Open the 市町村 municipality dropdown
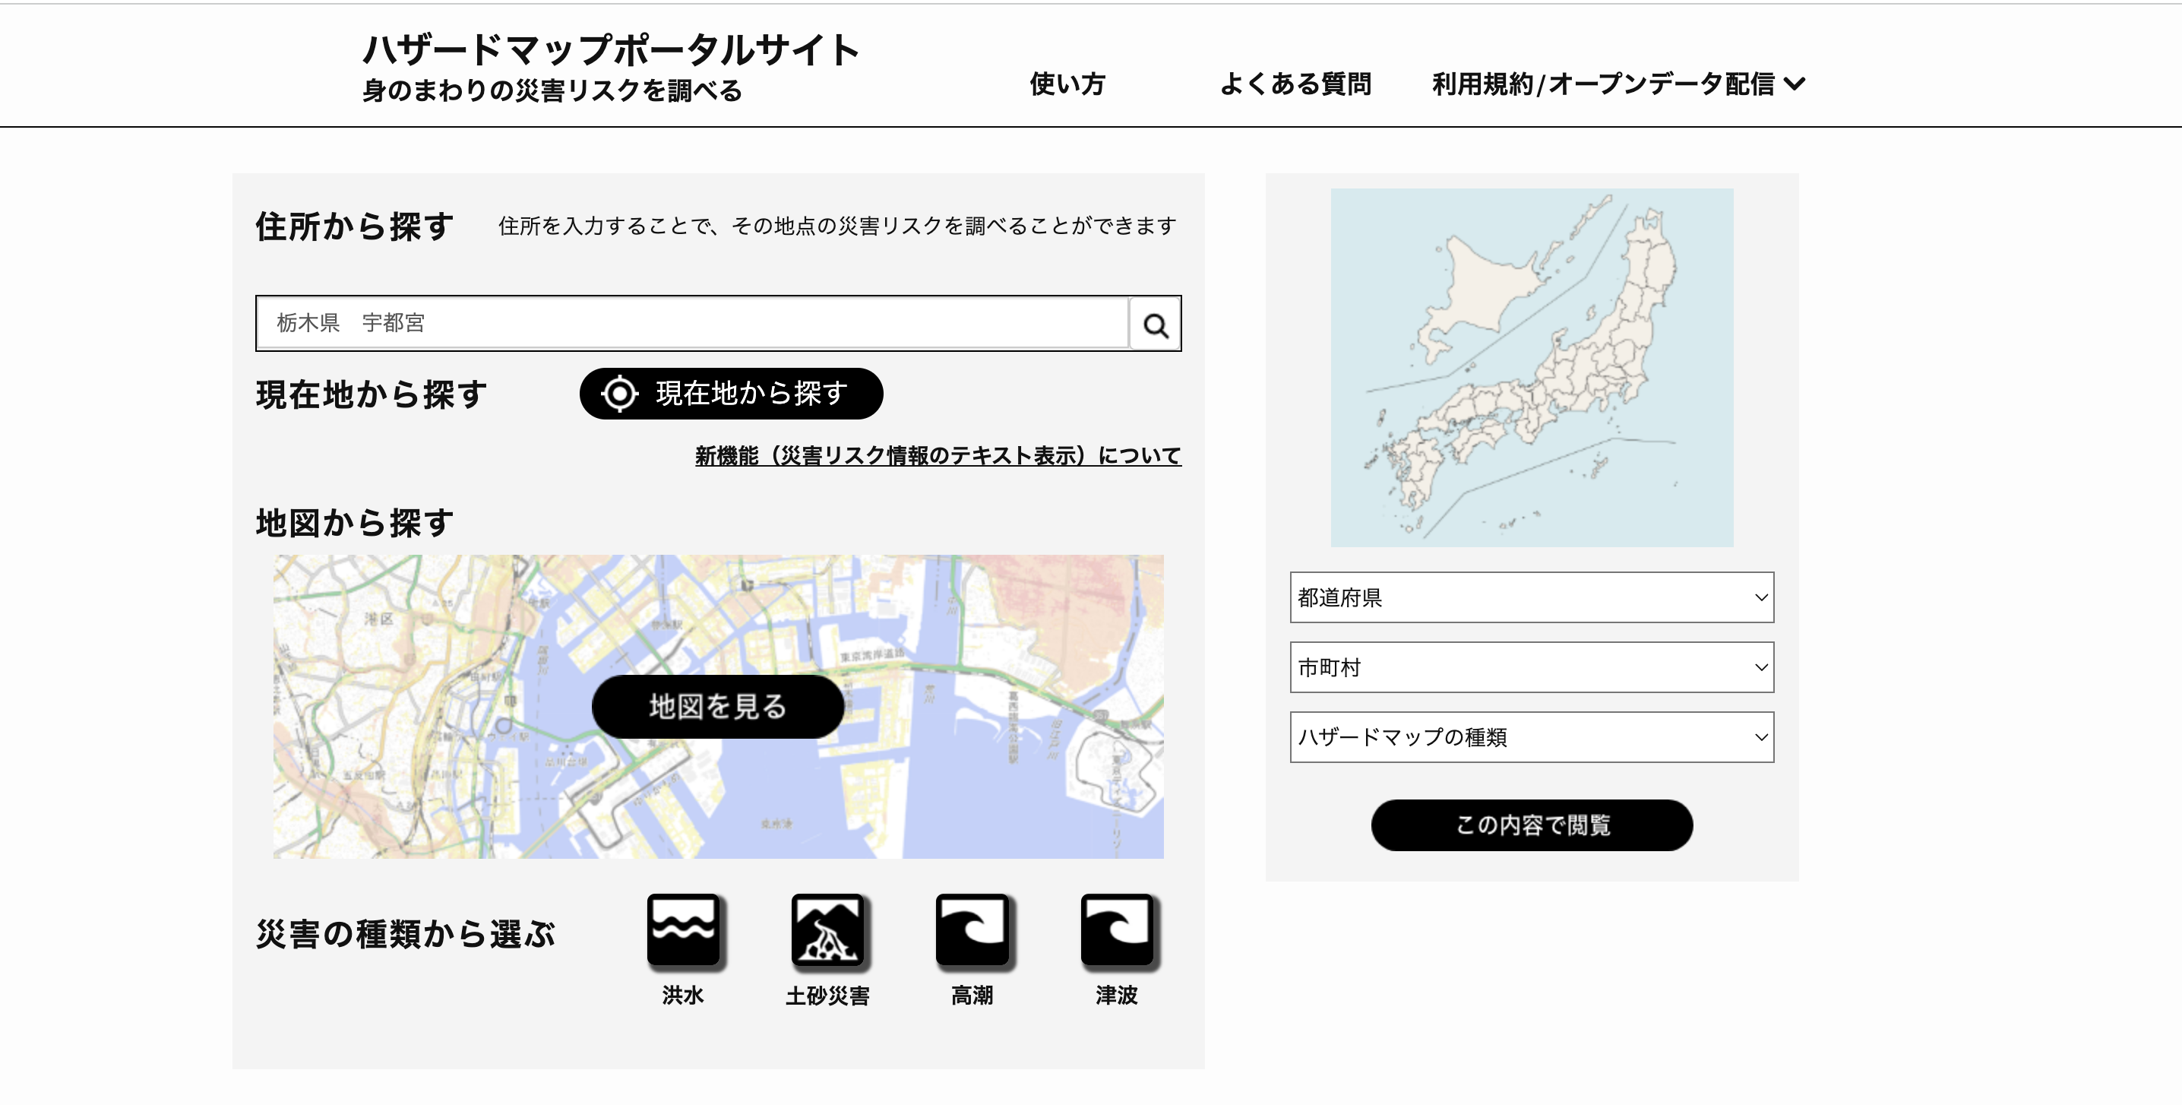The image size is (2182, 1105). (x=1531, y=668)
